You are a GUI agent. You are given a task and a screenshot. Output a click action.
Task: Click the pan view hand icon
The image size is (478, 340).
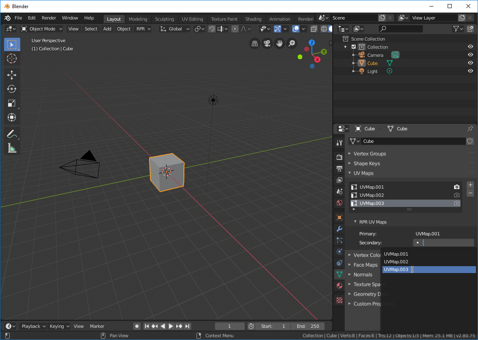279,44
